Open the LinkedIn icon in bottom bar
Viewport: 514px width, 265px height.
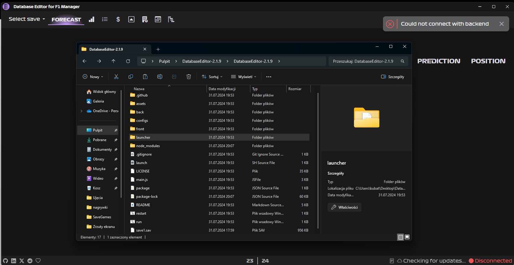pos(14,261)
